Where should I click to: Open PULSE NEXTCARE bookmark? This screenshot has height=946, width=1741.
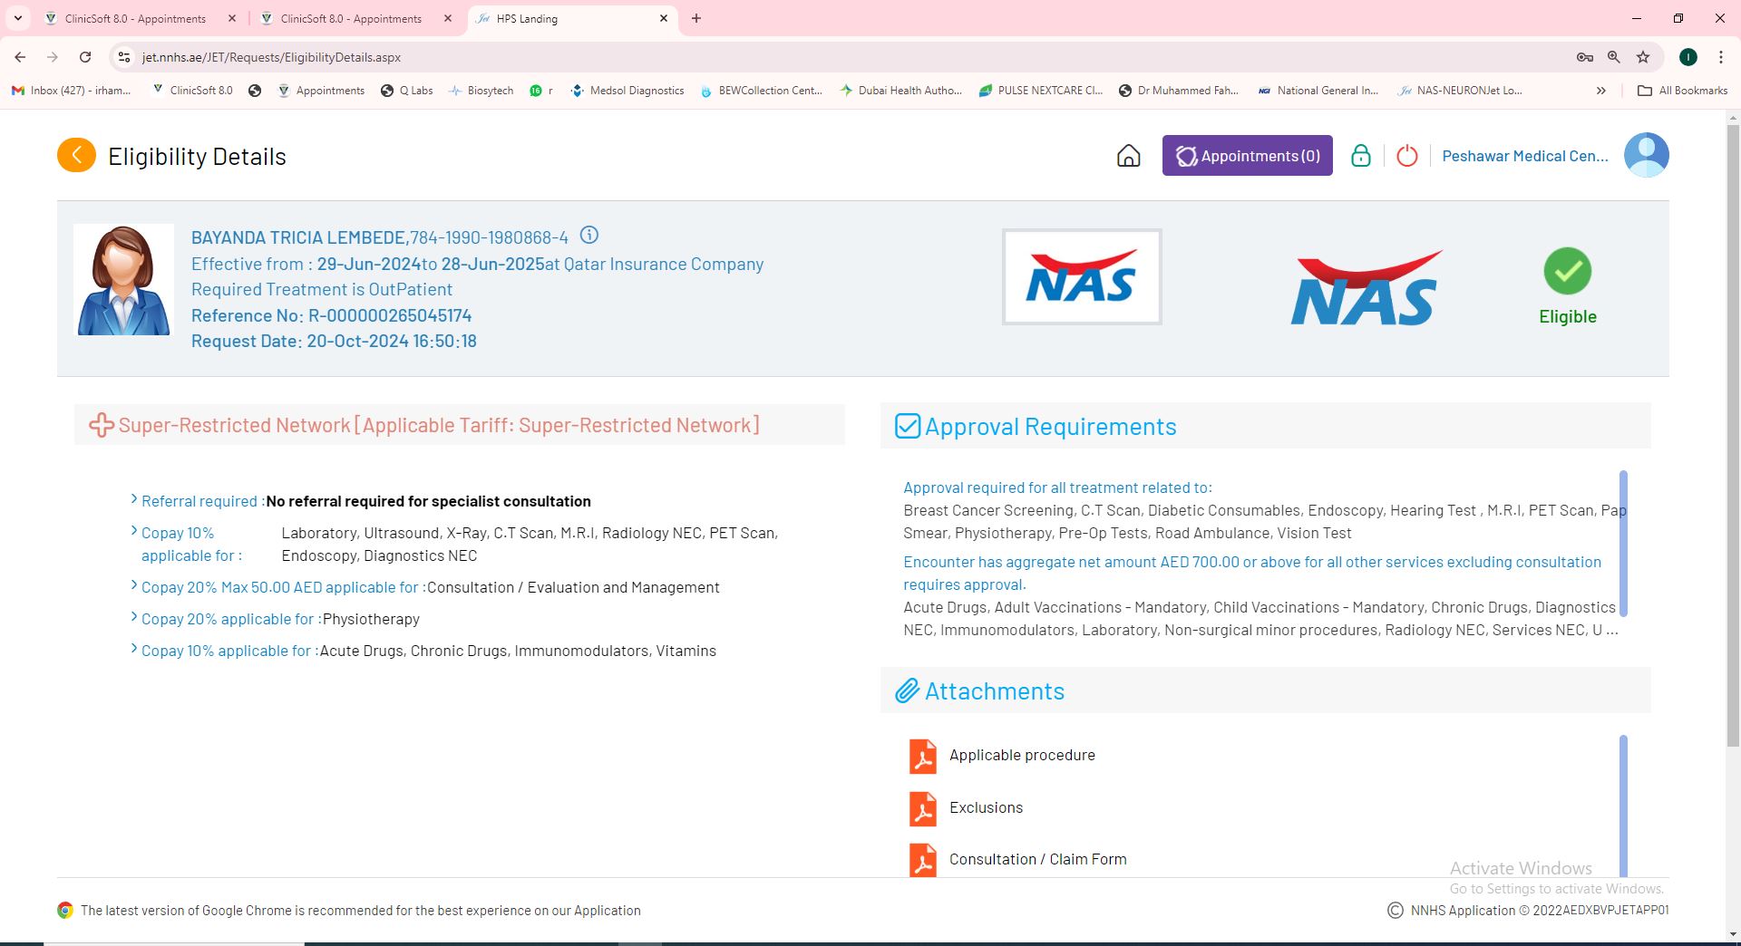pyautogui.click(x=1041, y=91)
